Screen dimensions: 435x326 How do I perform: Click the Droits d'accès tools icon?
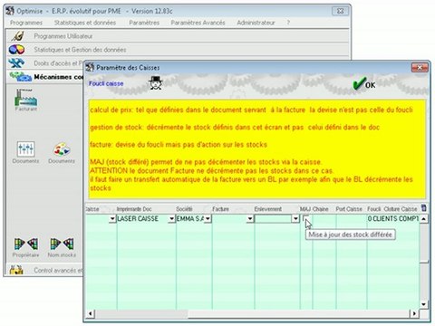pos(16,62)
